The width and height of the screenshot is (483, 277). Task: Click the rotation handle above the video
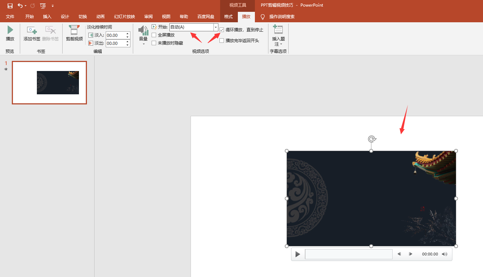372,139
